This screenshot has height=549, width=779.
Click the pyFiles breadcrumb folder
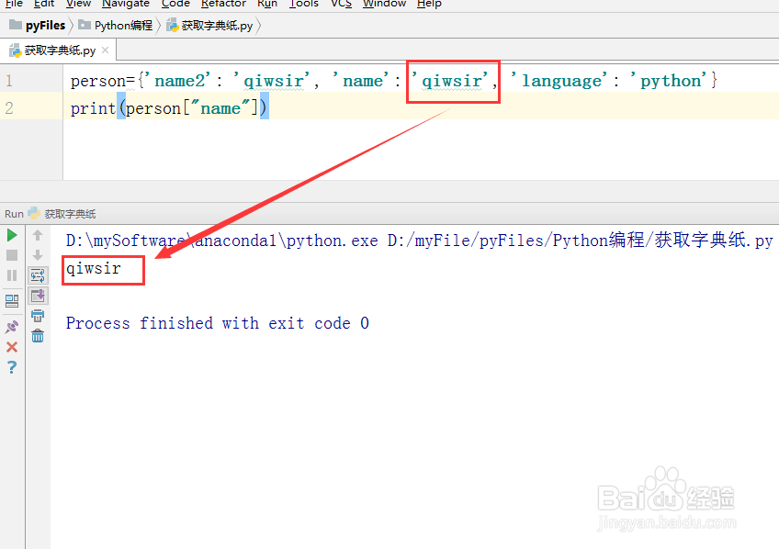point(38,26)
